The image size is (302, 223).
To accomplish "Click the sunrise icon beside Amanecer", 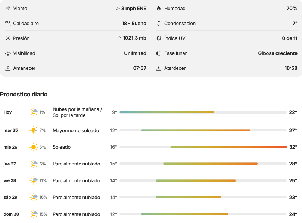I will [x=8, y=68].
